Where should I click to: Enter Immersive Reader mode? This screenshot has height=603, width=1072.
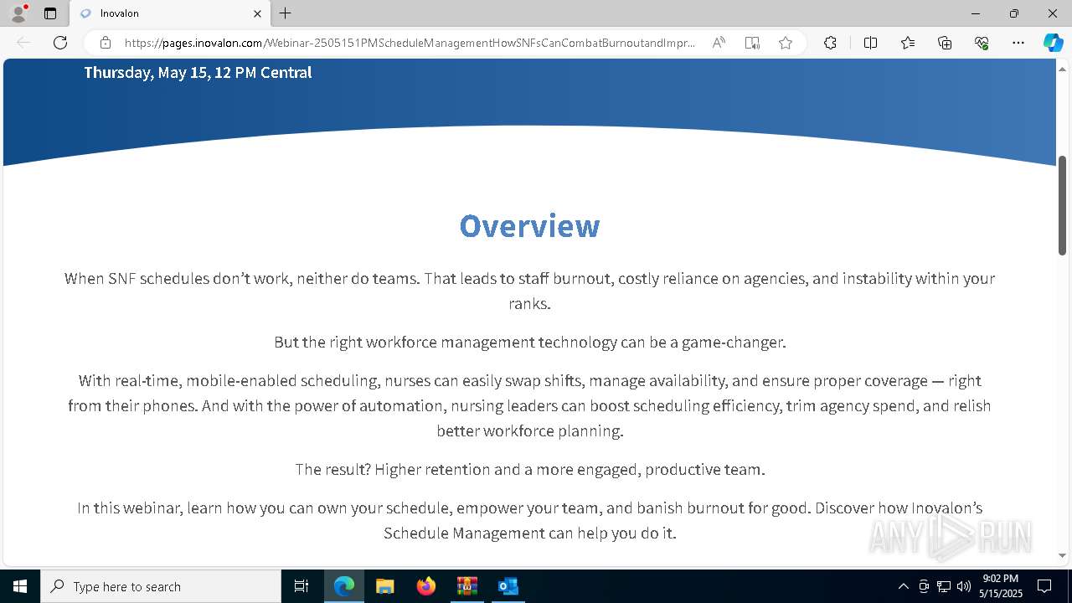coord(752,43)
